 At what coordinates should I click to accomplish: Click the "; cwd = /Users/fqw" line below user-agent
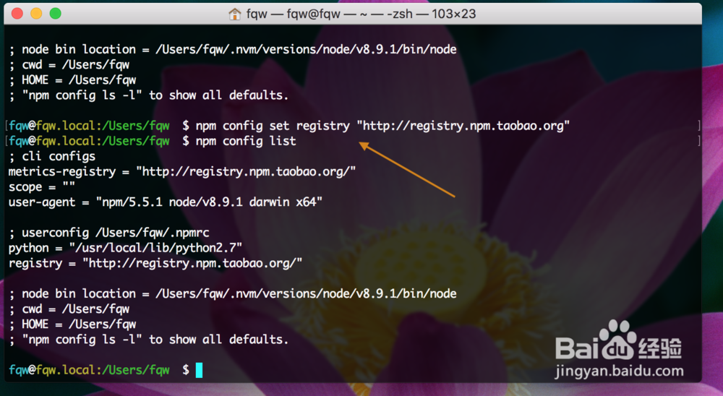pos(69,309)
